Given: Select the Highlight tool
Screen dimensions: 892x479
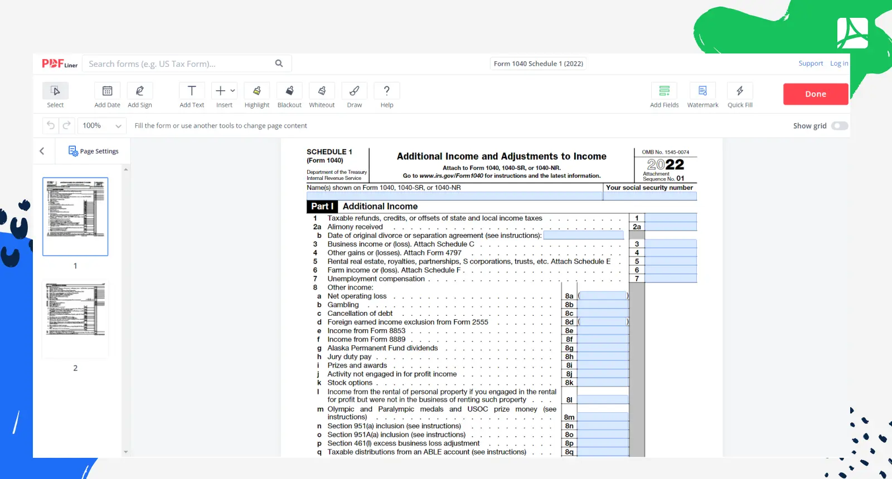Looking at the screenshot, I should tap(256, 95).
